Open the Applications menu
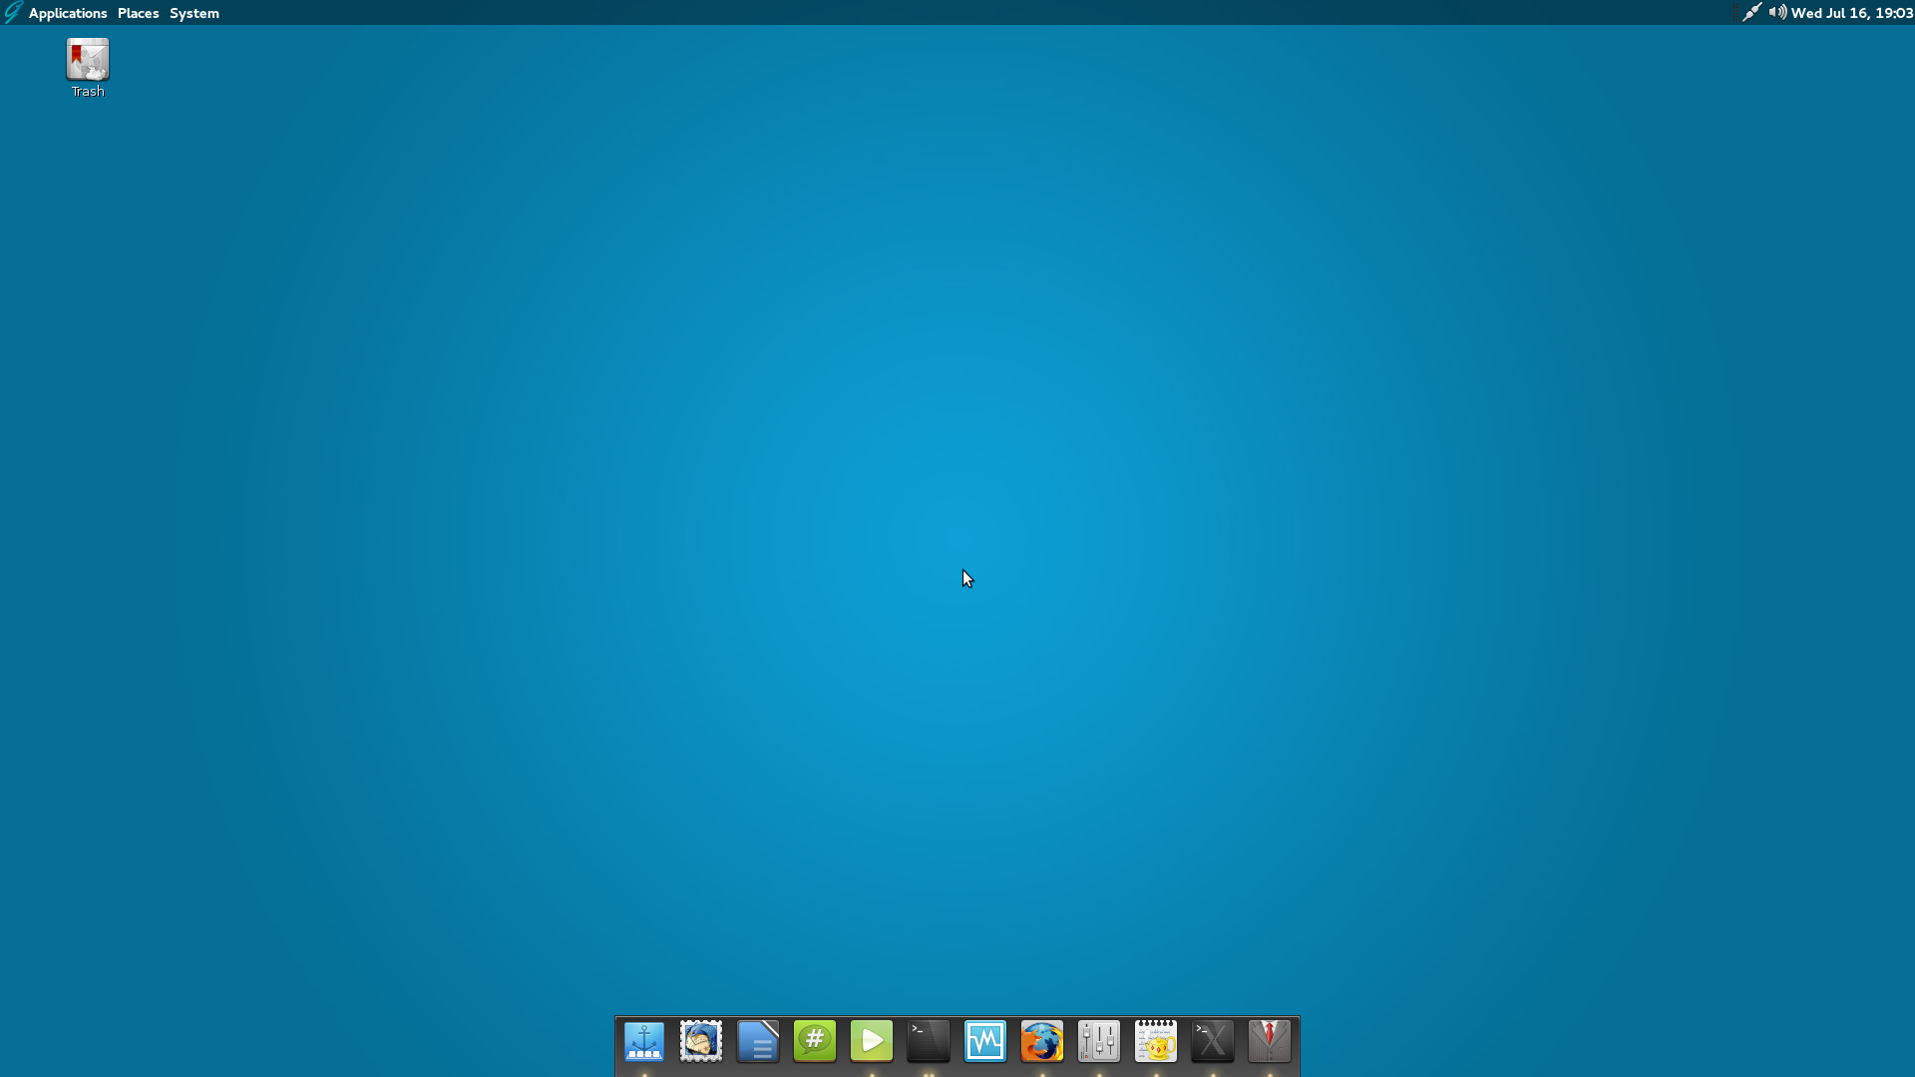 pos(67,13)
